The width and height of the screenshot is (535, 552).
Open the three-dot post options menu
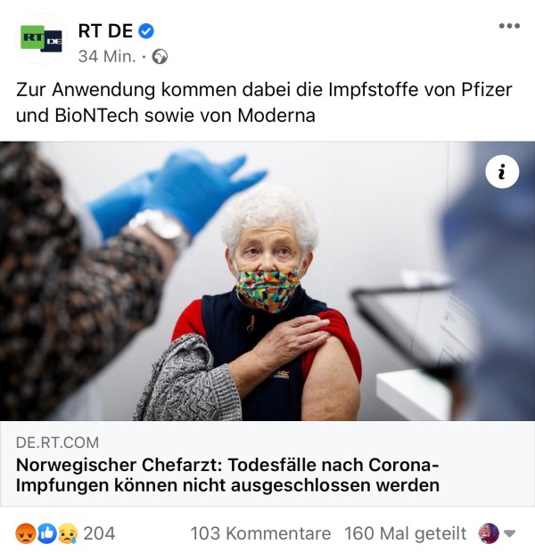point(509,26)
